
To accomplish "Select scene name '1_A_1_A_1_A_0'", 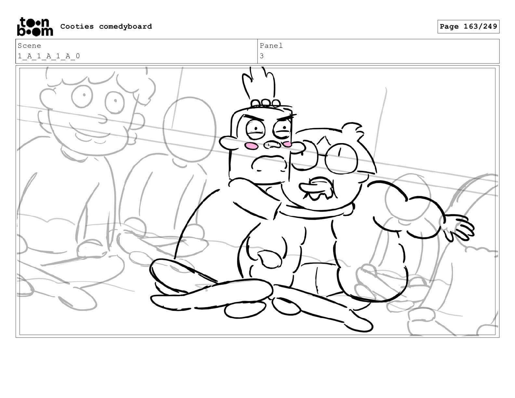I will coord(49,56).
